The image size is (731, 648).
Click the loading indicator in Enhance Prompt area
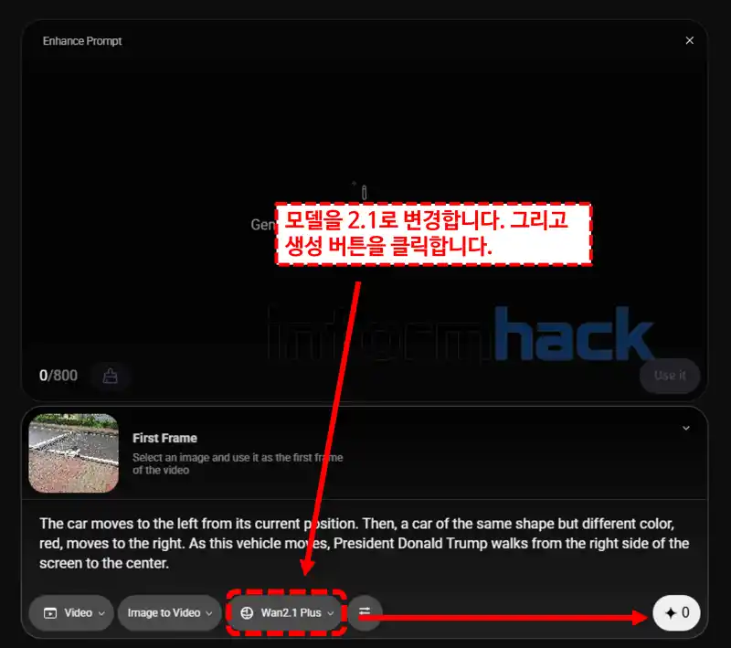[x=363, y=191]
